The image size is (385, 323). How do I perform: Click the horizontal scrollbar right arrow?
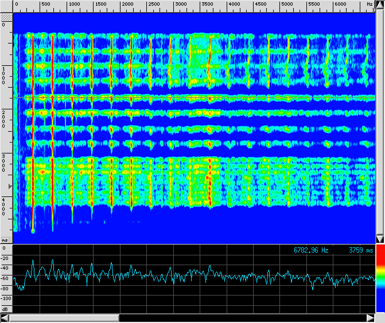(370, 318)
